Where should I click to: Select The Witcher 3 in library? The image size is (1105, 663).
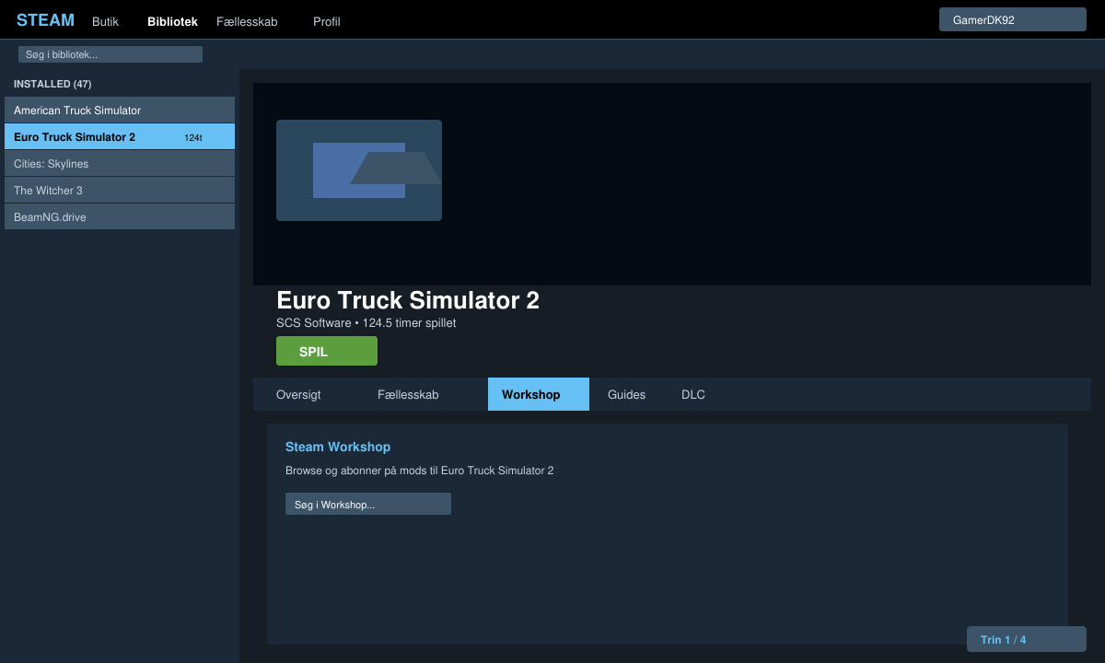tap(120, 190)
